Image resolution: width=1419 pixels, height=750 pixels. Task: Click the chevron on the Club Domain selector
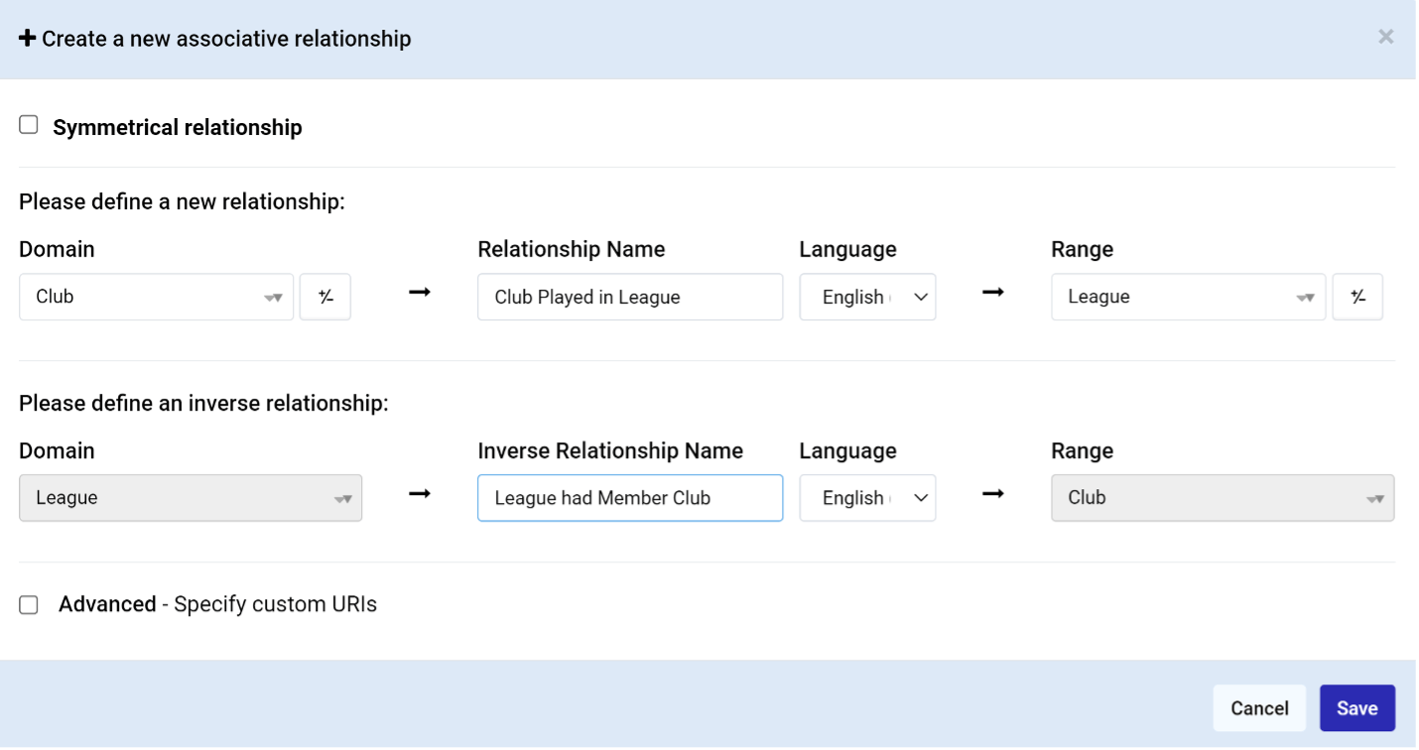pyautogui.click(x=276, y=297)
